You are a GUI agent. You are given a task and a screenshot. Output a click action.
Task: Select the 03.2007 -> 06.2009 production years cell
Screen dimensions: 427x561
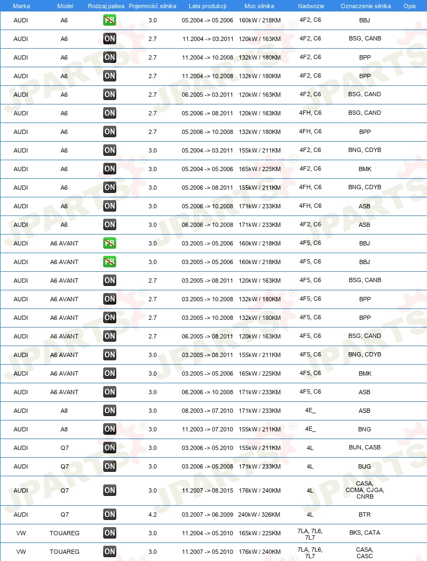(x=207, y=515)
